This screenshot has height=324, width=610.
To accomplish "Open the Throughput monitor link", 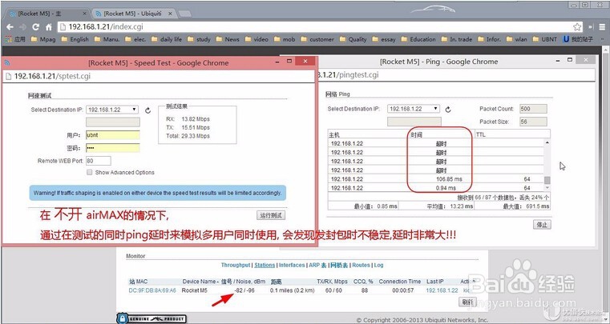I will tap(236, 266).
